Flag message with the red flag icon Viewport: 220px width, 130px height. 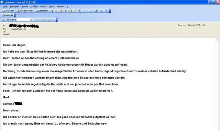point(66,11)
